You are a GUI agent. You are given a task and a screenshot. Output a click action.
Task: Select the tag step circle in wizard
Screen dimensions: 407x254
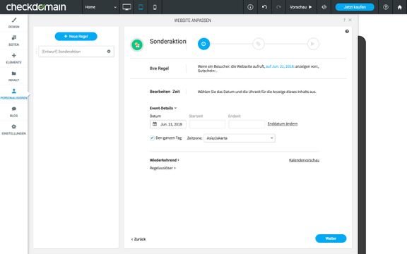259,44
